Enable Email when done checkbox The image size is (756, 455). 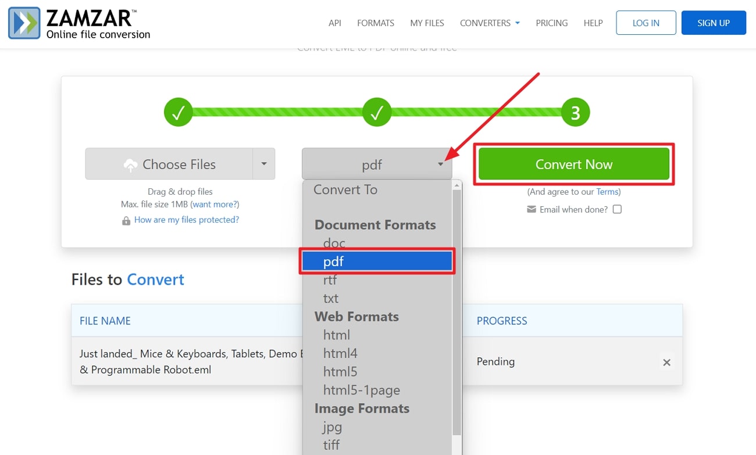point(617,209)
